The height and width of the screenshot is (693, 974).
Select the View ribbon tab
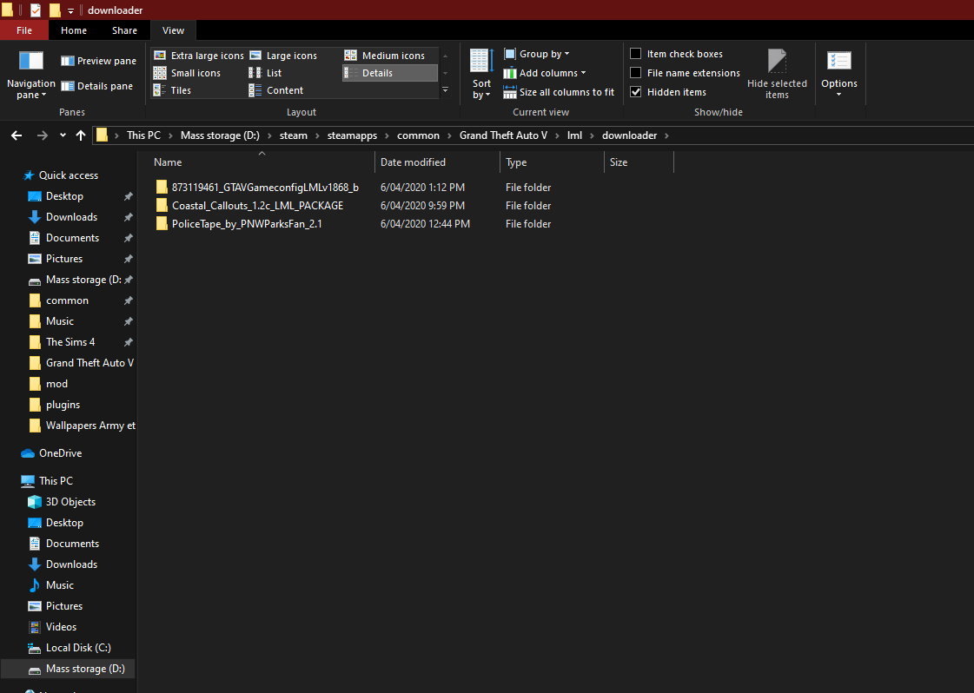[173, 30]
